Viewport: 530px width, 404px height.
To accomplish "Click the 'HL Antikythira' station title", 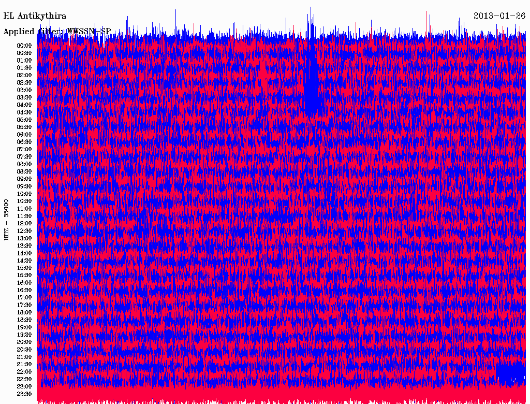I will tap(35, 16).
